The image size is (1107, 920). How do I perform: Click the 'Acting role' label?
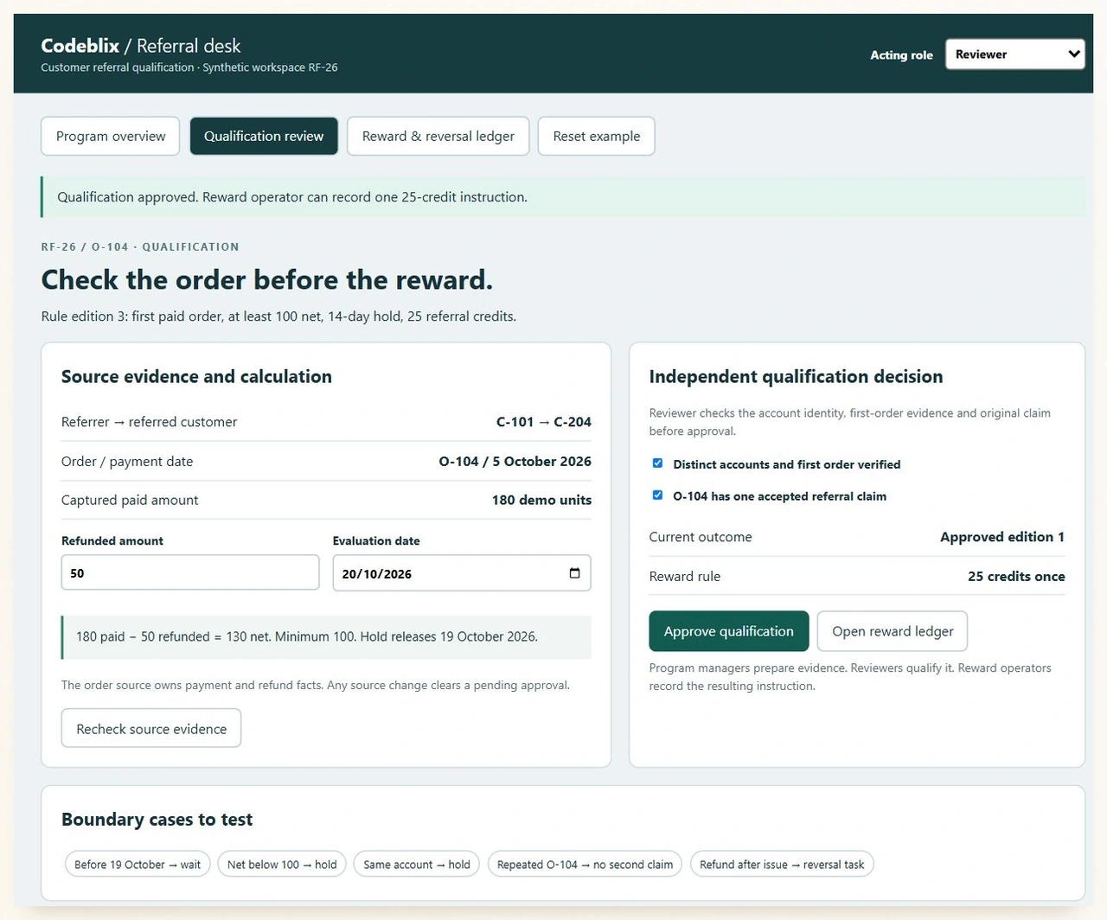click(901, 54)
